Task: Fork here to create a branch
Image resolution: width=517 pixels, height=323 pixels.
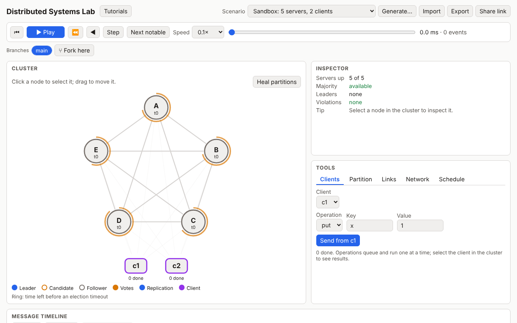Action: point(74,50)
